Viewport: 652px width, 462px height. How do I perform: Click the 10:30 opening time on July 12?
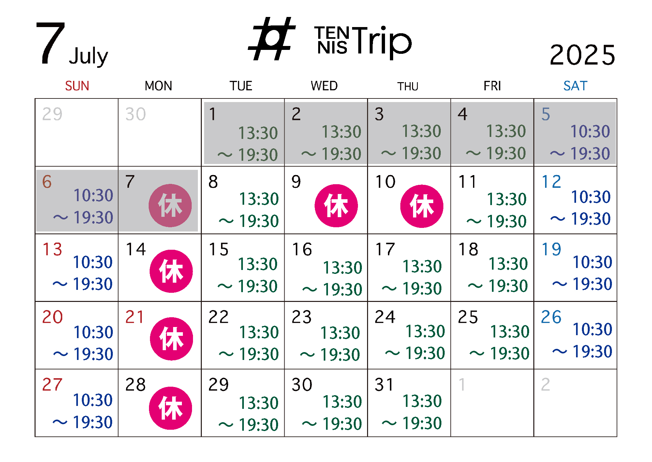coord(591,197)
